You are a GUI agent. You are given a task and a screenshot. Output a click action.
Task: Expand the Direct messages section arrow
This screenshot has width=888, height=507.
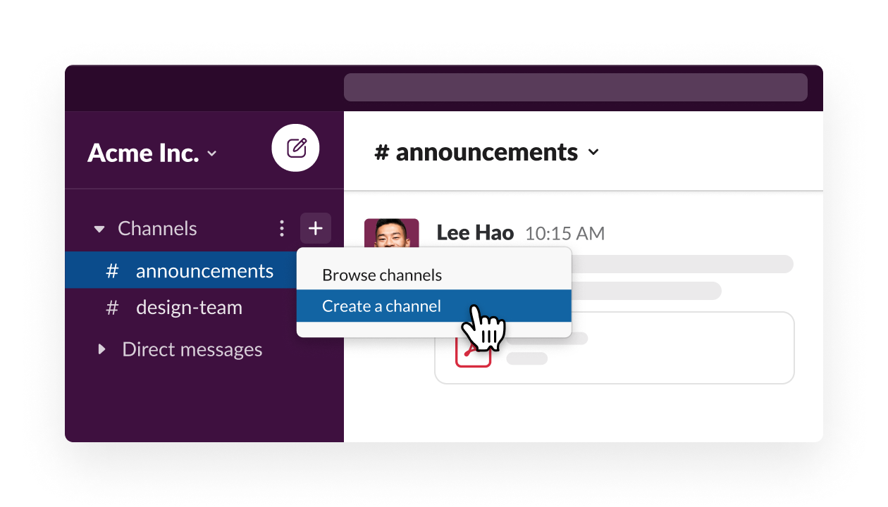[x=102, y=349]
